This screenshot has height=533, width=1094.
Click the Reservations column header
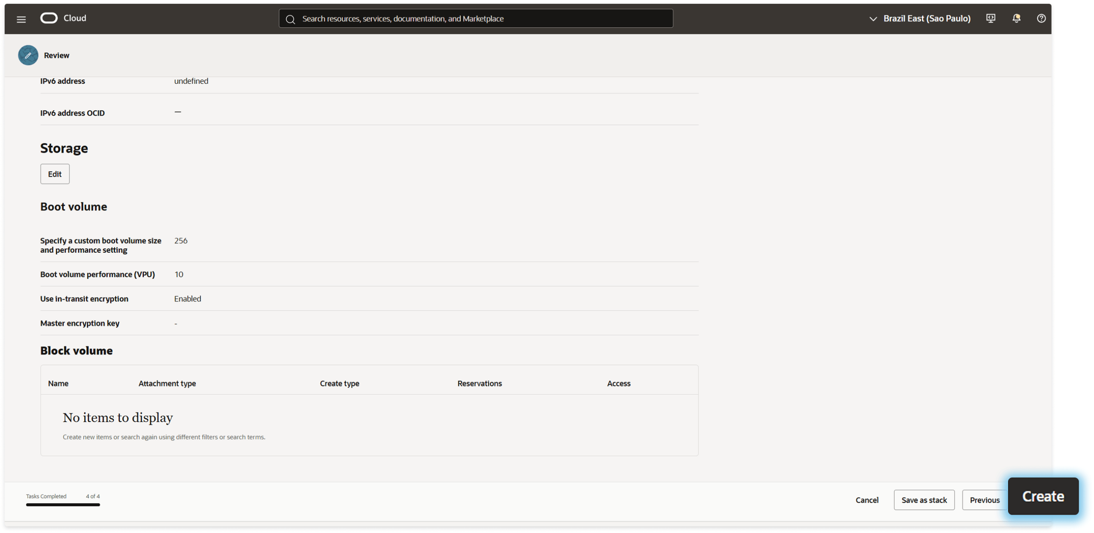[x=479, y=383]
